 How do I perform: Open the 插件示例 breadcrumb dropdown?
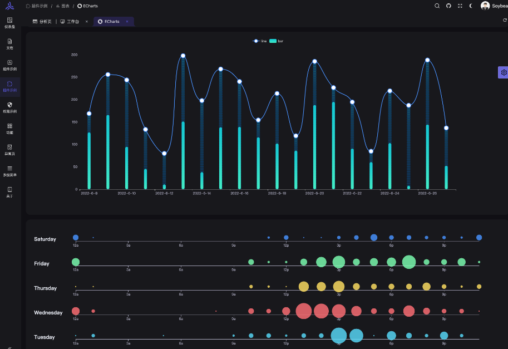[37, 6]
